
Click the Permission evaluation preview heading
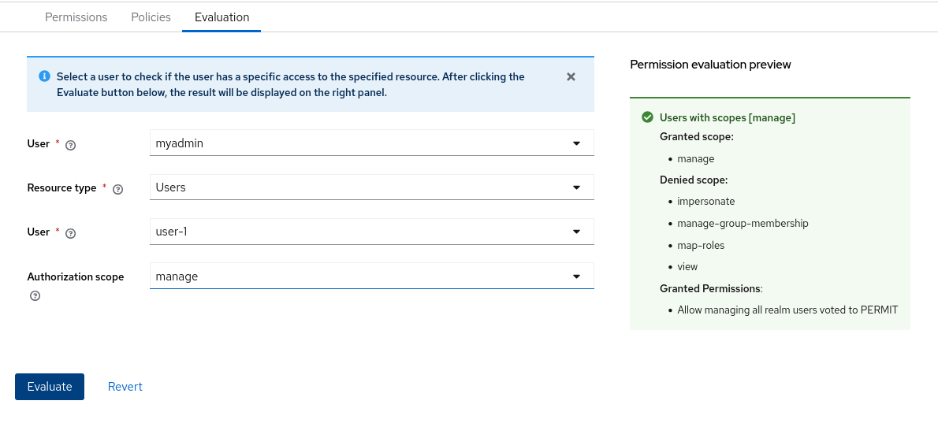point(710,65)
